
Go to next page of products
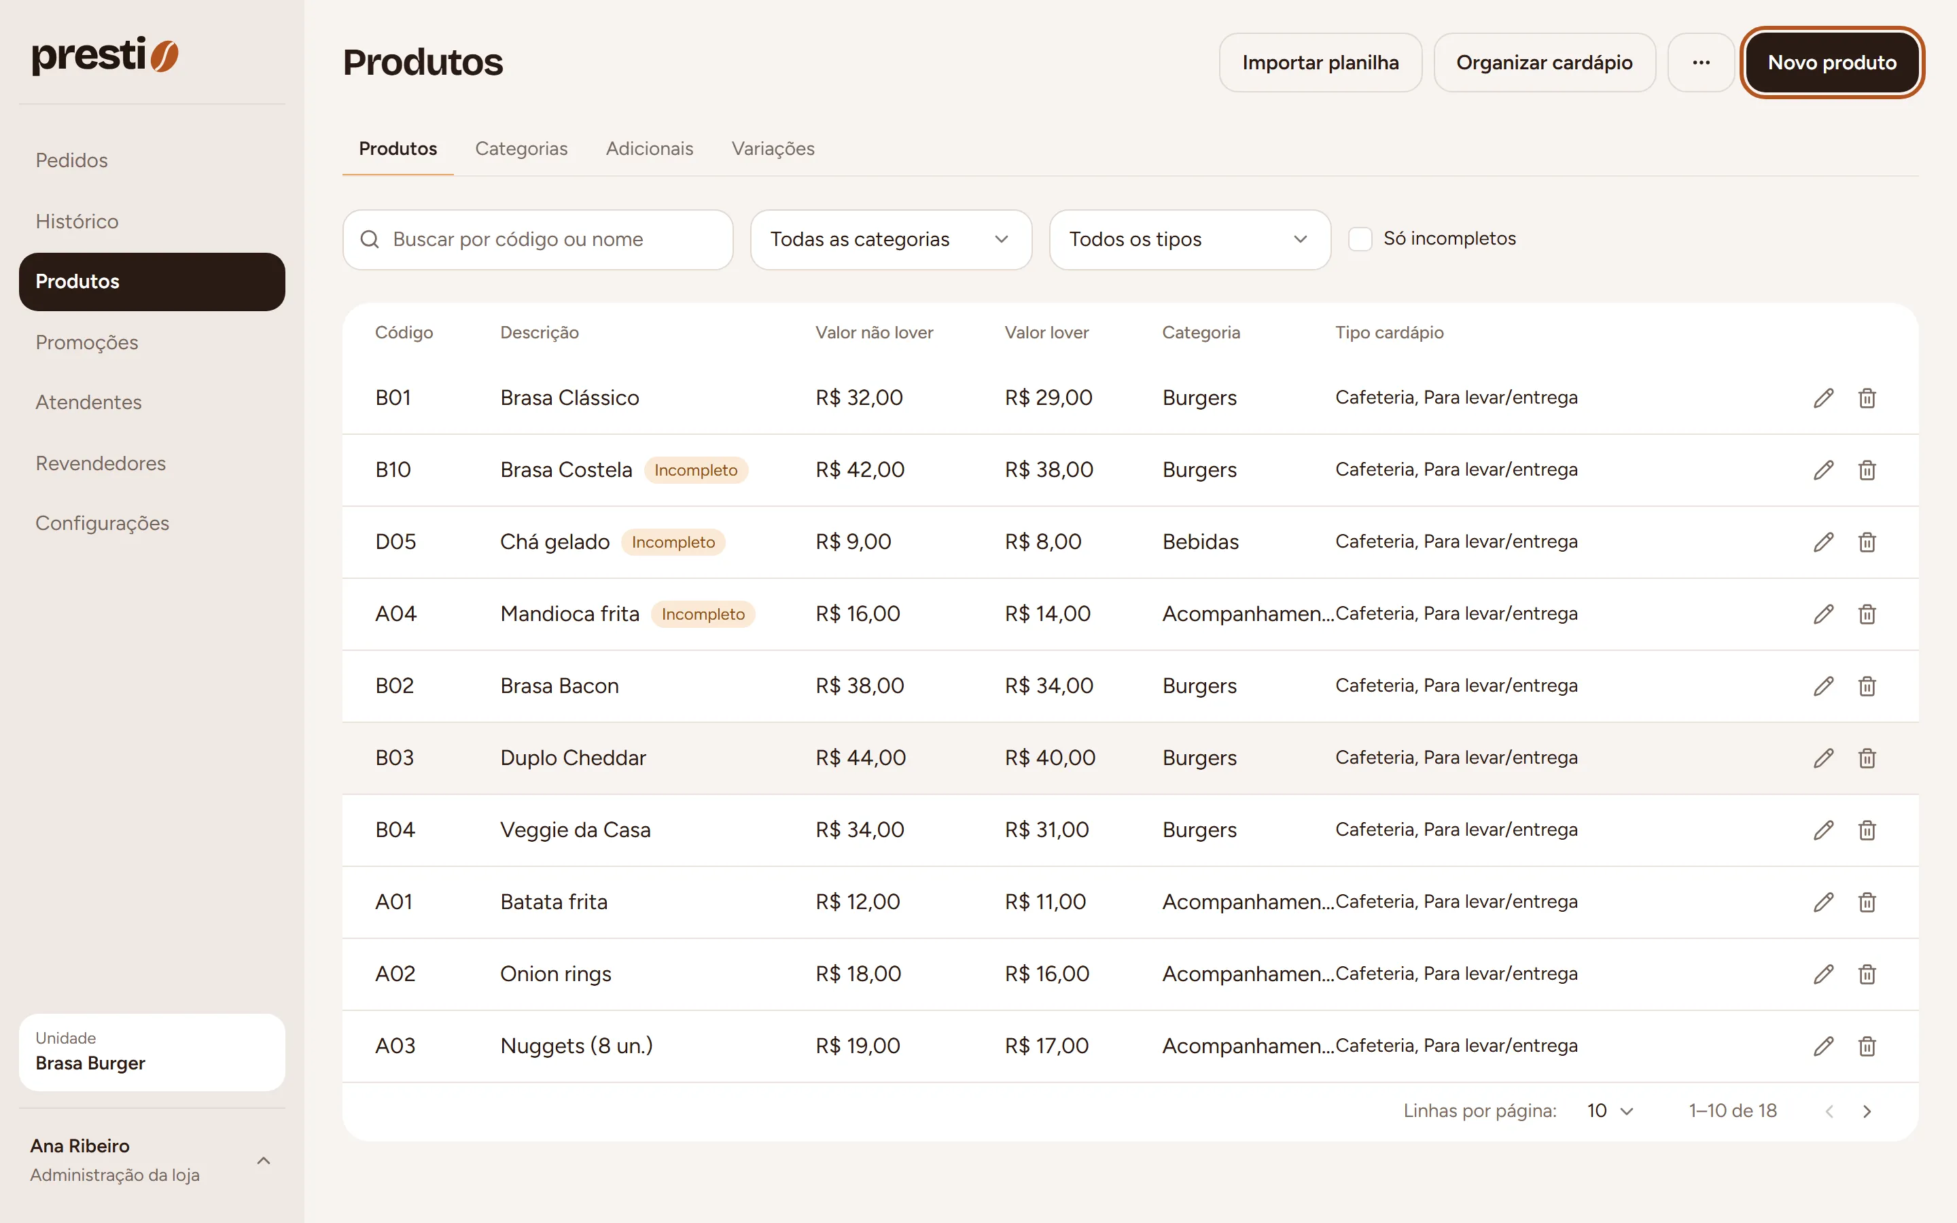(x=1867, y=1112)
